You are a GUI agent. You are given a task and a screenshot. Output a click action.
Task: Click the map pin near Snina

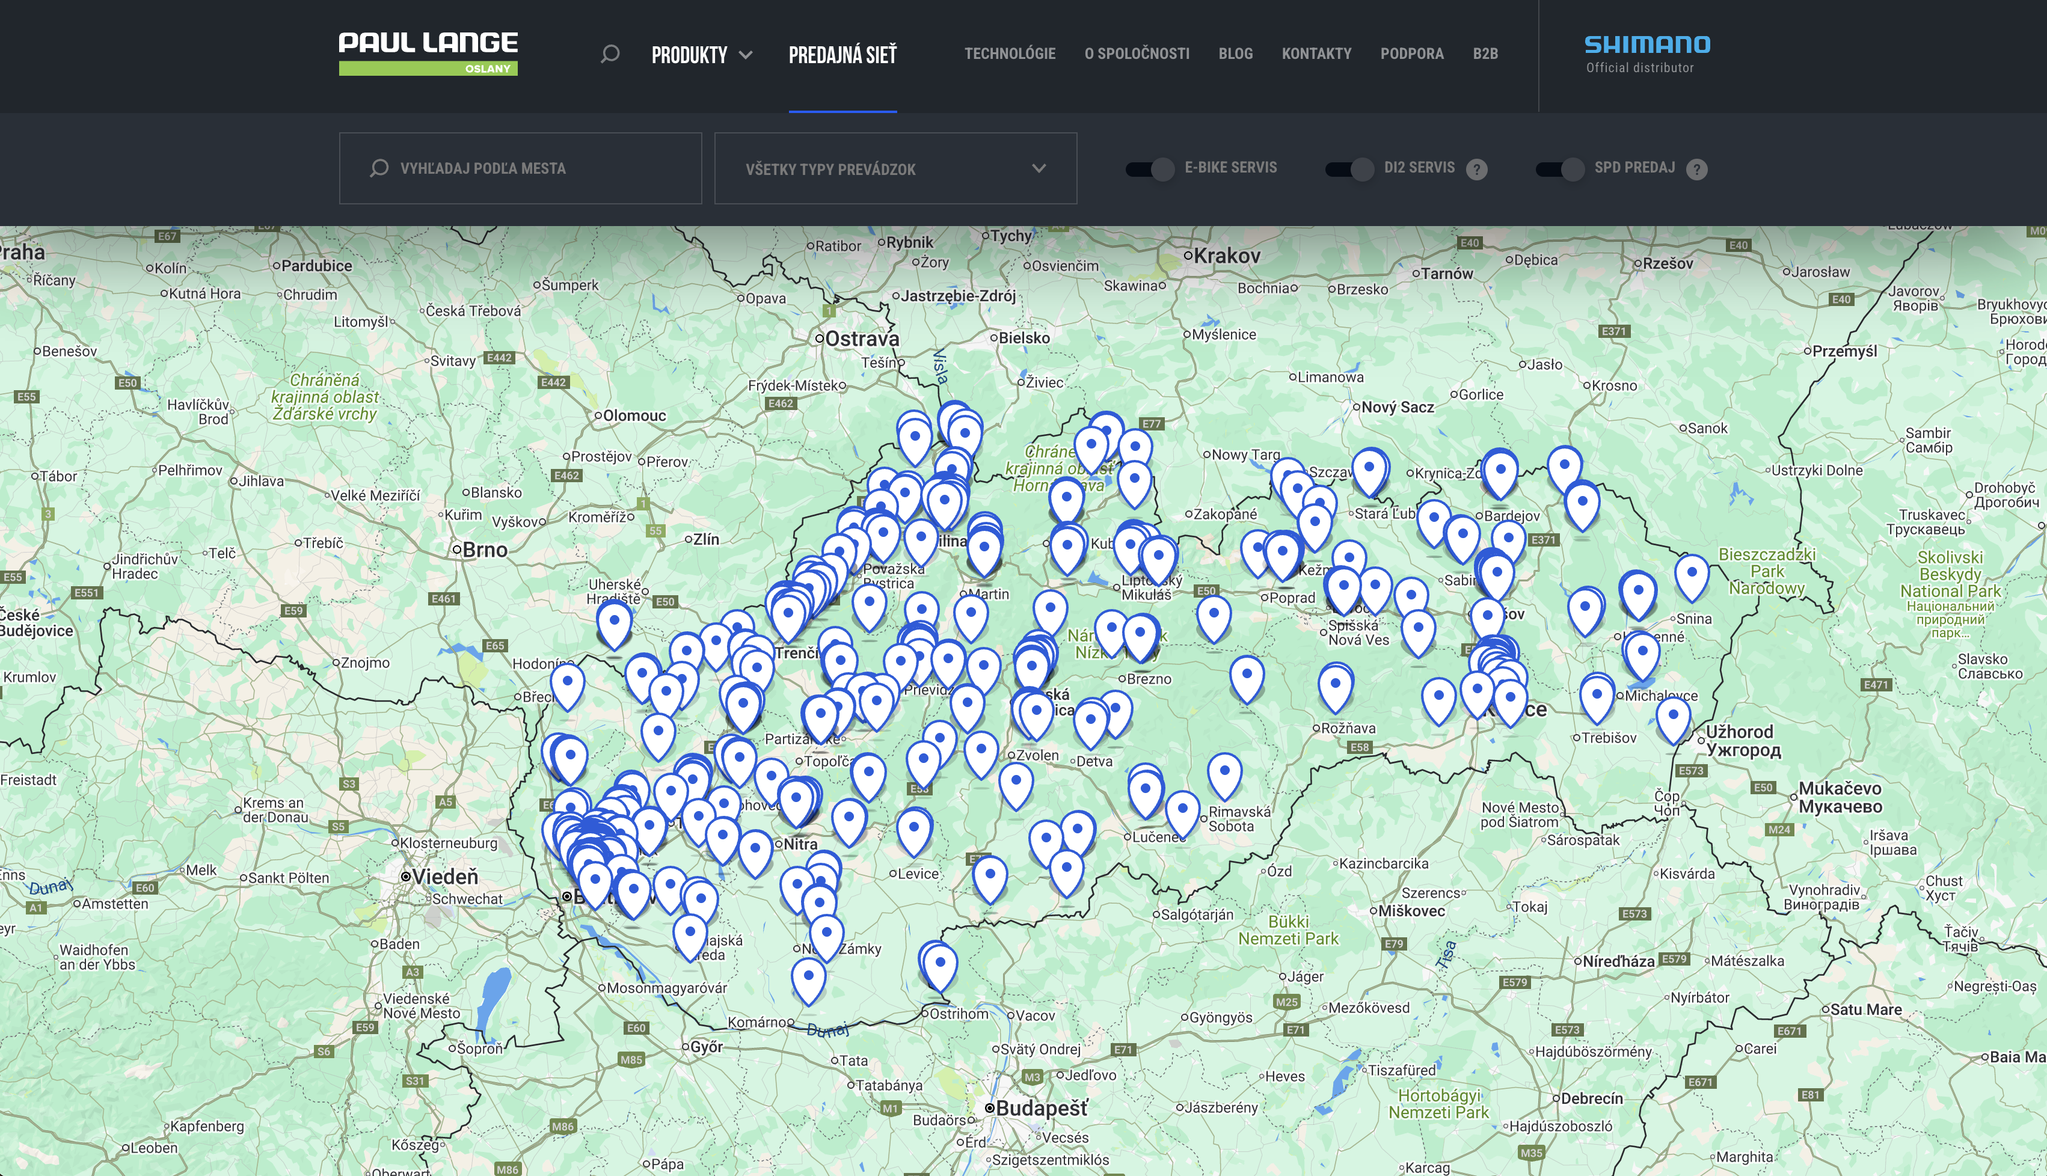pos(1692,575)
